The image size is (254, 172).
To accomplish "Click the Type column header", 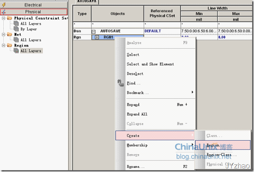I will 82,14.
